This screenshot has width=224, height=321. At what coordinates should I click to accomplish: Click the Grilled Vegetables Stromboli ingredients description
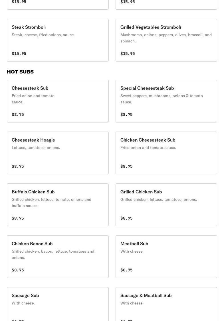click(x=166, y=38)
